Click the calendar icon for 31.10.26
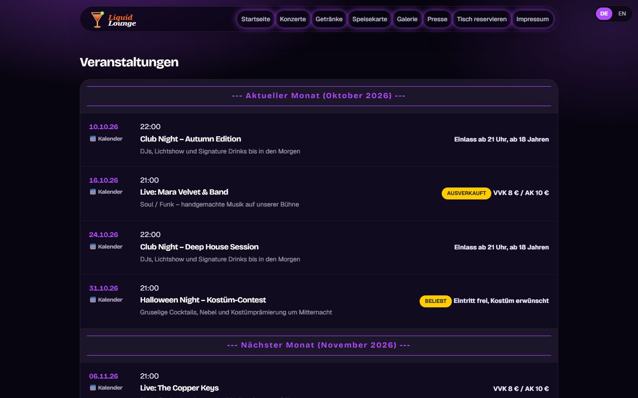Screen dimensions: 638x398 point(93,300)
